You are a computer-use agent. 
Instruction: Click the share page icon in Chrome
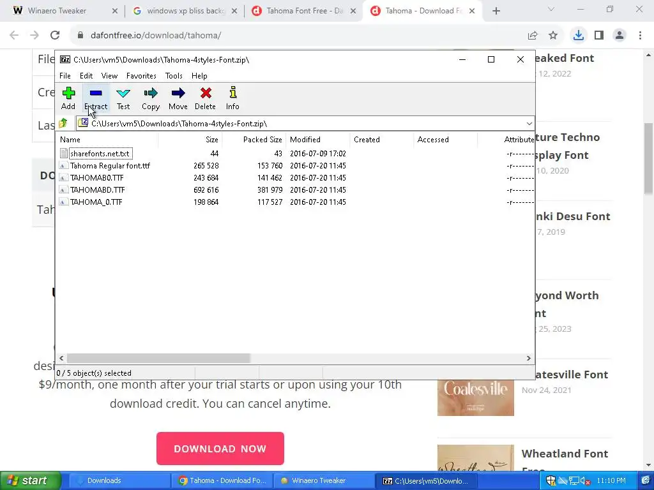point(533,36)
